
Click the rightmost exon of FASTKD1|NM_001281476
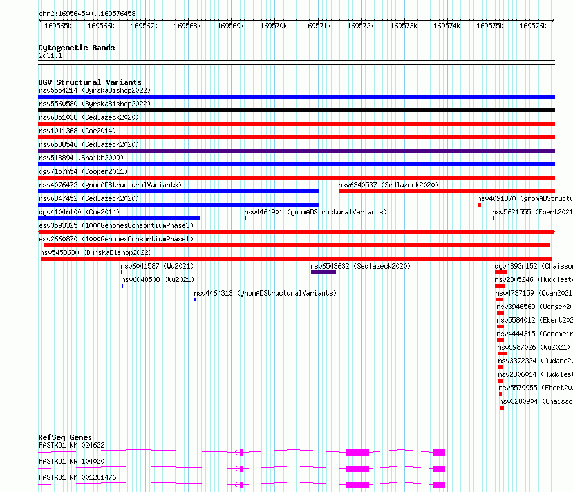click(439, 485)
